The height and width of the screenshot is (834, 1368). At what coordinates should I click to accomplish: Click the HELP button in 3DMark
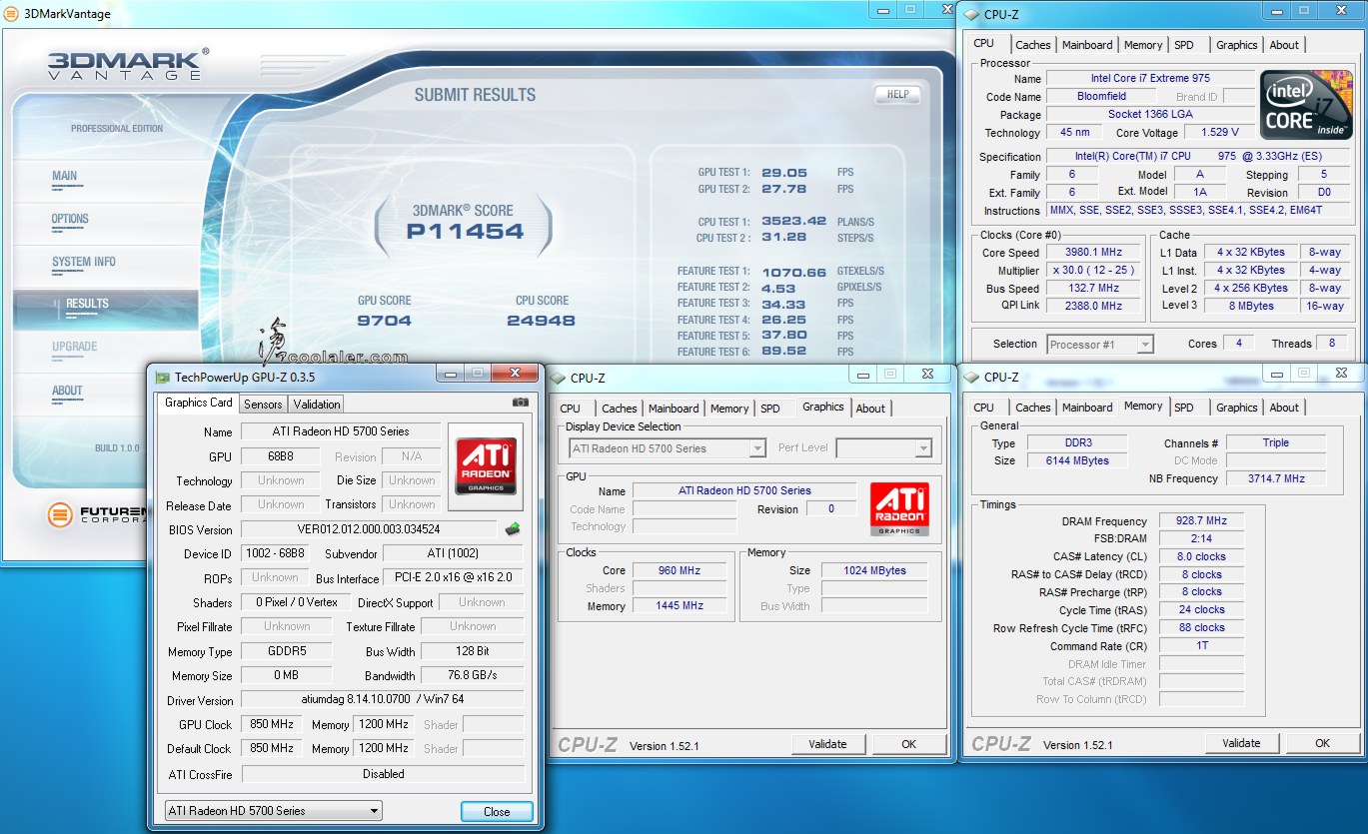click(x=897, y=95)
